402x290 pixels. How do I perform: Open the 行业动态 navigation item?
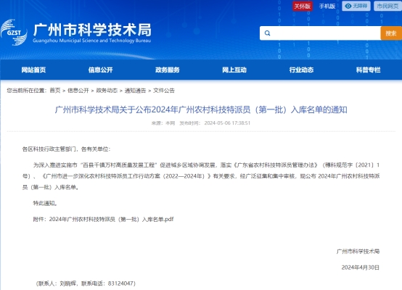pos(301,70)
